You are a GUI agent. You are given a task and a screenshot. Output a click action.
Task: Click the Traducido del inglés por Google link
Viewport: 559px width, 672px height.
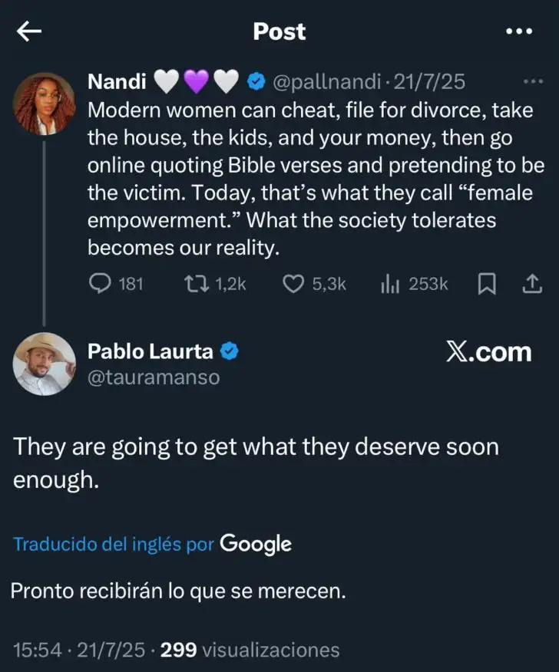coord(150,545)
